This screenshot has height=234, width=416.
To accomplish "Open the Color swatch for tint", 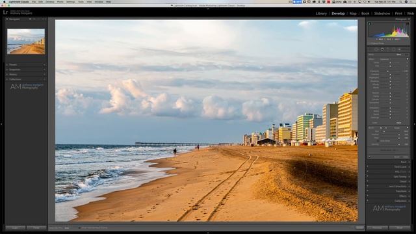I will (x=398, y=123).
